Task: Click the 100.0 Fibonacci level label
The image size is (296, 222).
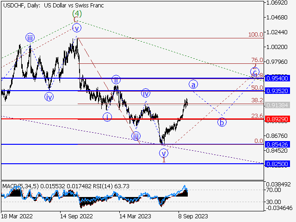Action: point(256,34)
